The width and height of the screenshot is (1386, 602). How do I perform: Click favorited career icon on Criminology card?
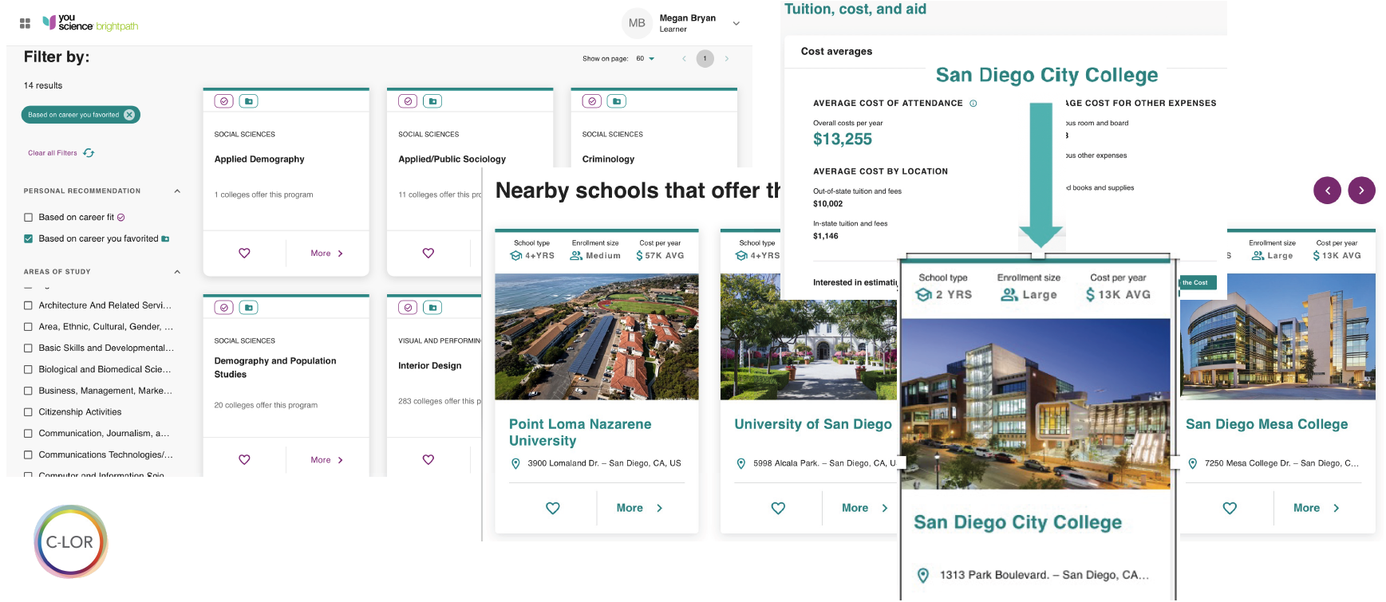click(616, 101)
